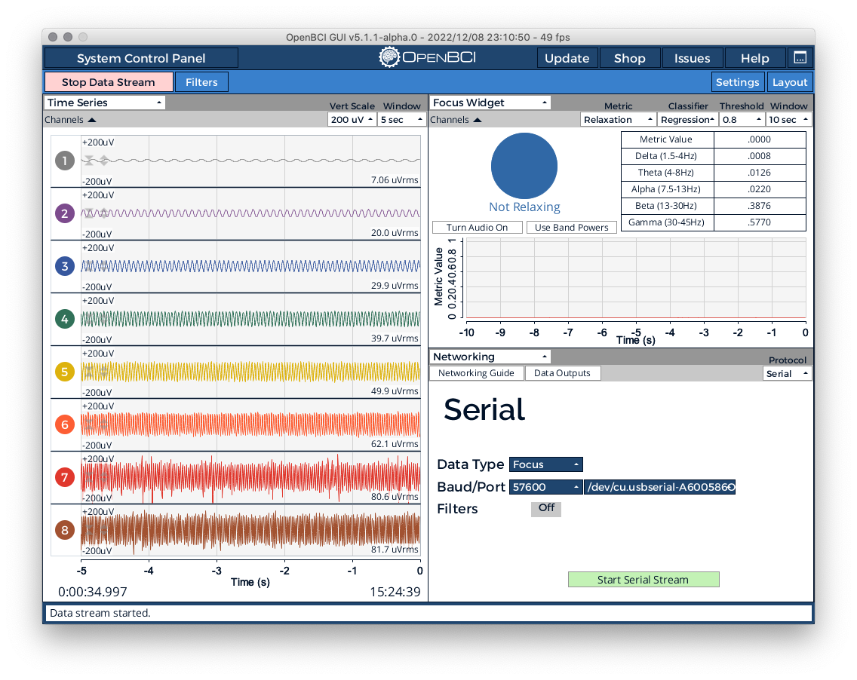Screen dimensions: 857x680
Task: Toggle channel 3 blue button
Action: point(64,266)
